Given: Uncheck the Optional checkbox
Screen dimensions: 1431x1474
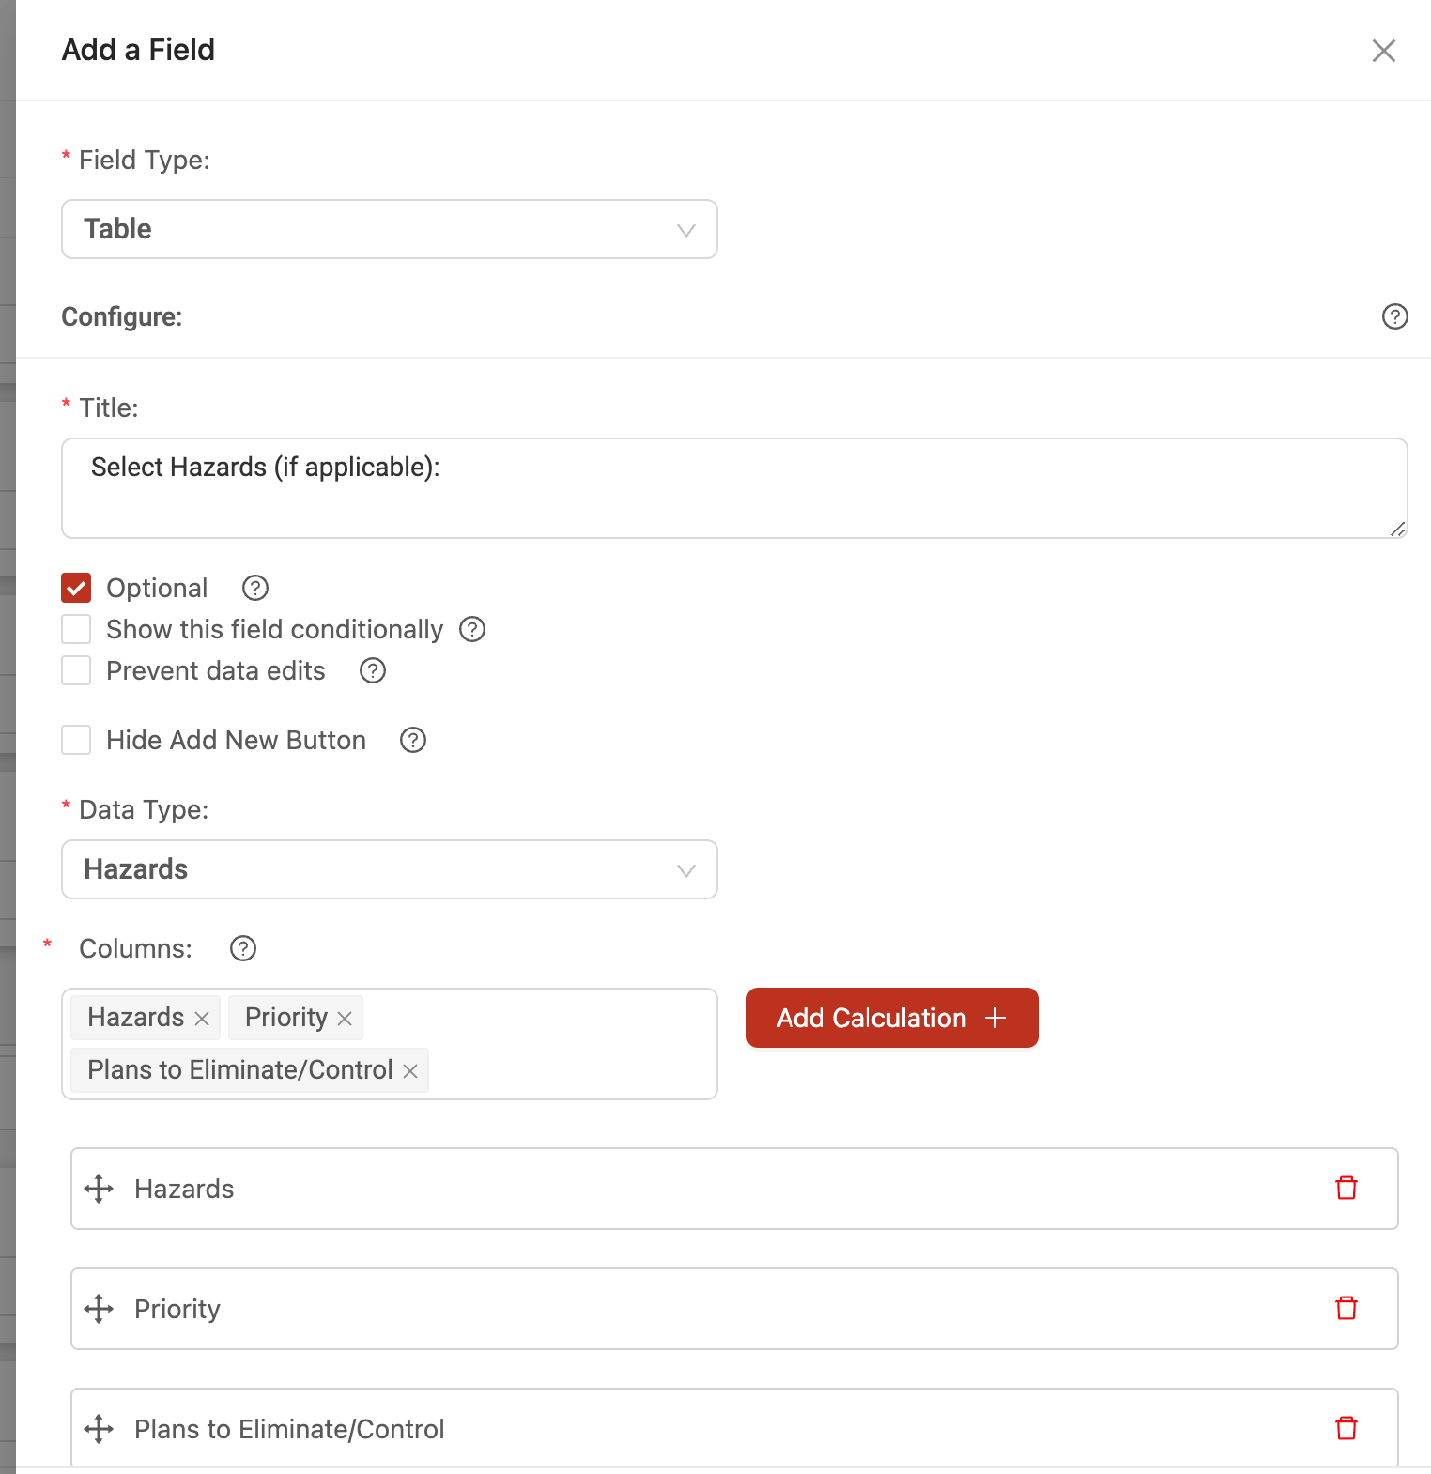Looking at the screenshot, I should 76,588.
